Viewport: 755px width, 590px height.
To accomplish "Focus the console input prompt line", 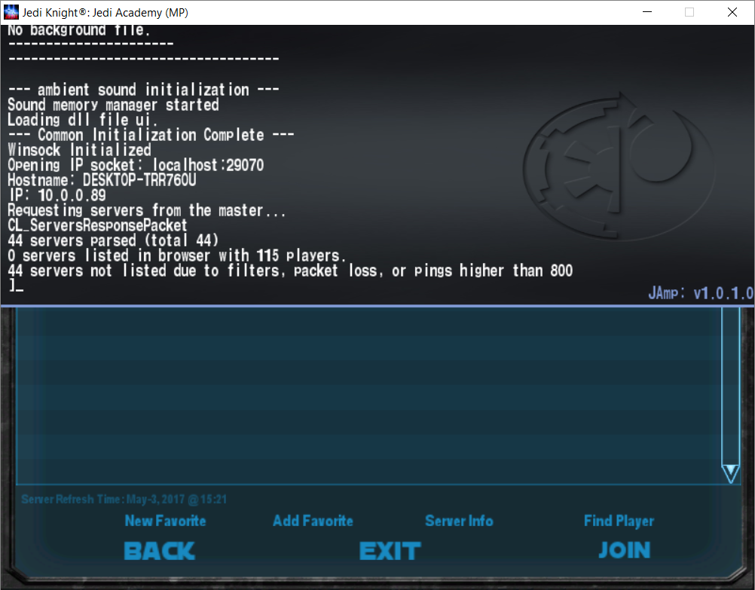I will point(151,287).
